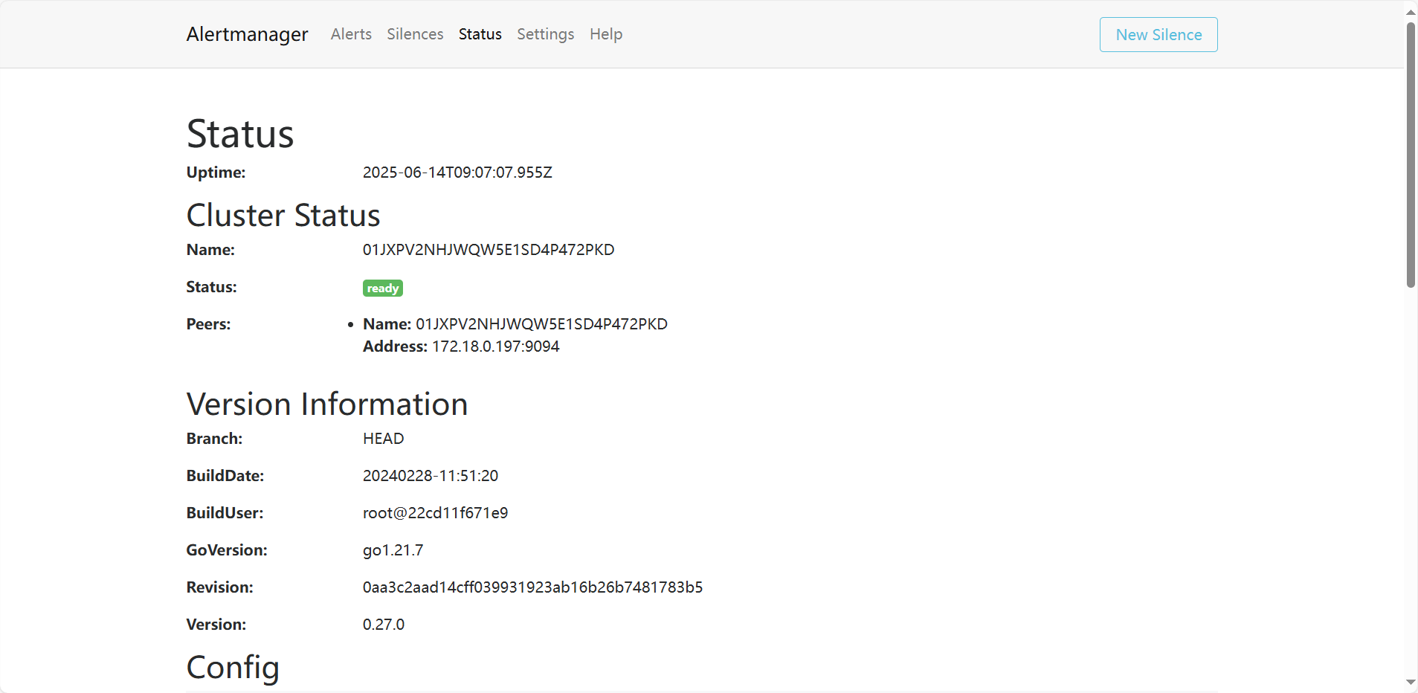Viewport: 1418px width, 693px height.
Task: Open the Alerts page
Action: pos(350,34)
